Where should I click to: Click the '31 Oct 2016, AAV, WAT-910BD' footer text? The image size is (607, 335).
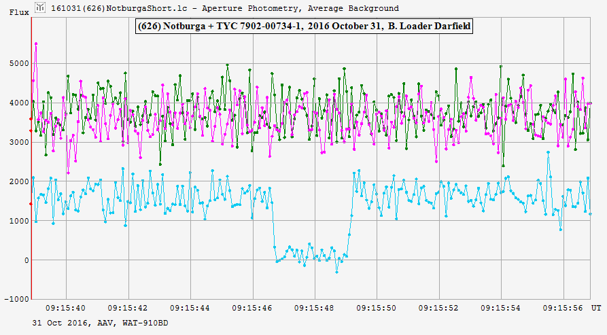tap(101, 323)
